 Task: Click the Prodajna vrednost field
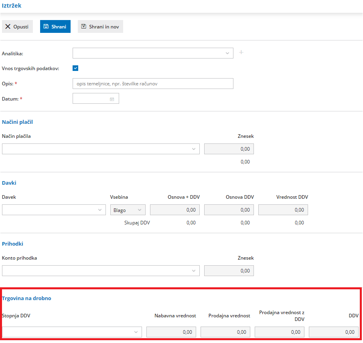[x=225, y=332]
